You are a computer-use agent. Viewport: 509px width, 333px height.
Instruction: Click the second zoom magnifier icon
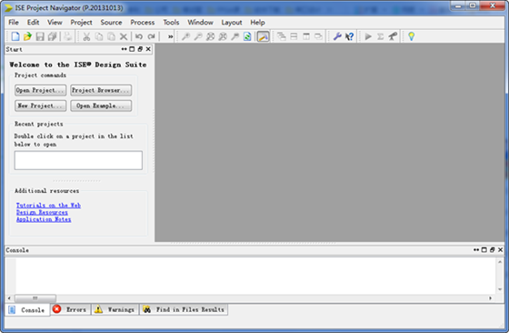pos(198,36)
